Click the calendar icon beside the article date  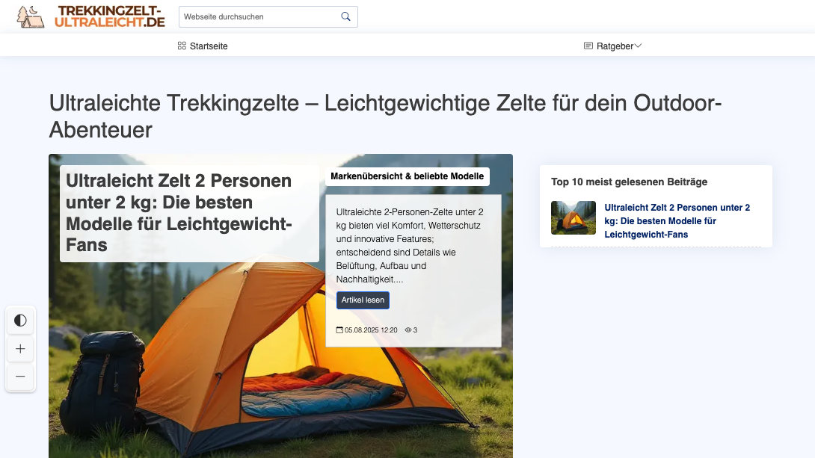click(341, 329)
